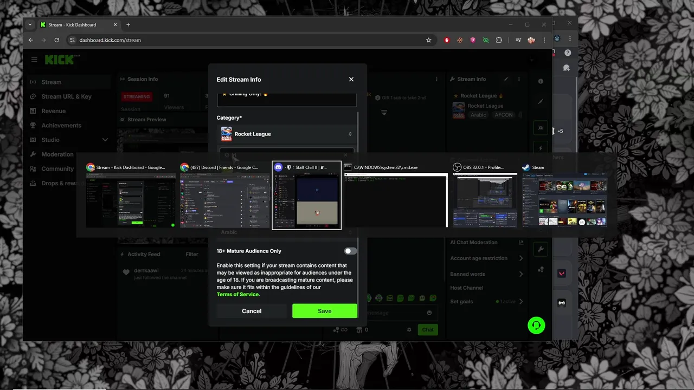Click the info icon in right rail
This screenshot has width=694, height=390.
coord(541,81)
